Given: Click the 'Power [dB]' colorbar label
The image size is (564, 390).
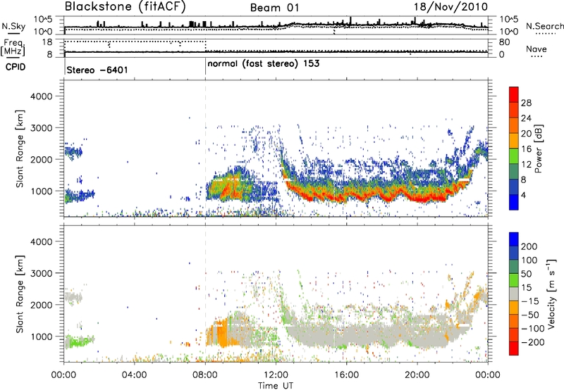Looking at the screenshot, I should (x=539, y=149).
